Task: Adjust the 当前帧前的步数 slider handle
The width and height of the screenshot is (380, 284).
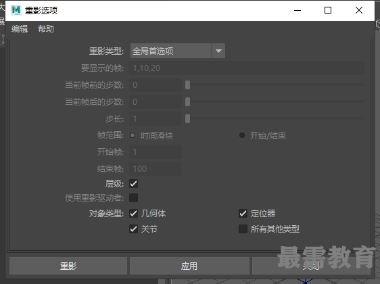Action: [x=187, y=85]
